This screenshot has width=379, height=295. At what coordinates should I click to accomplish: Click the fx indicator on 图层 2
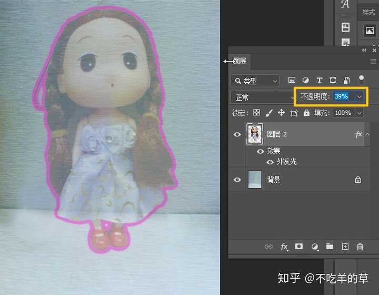tap(358, 134)
